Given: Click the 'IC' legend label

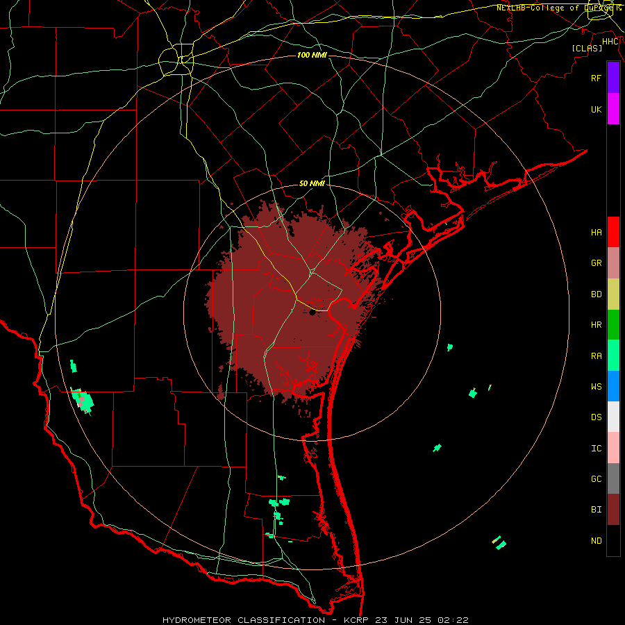Looking at the screenshot, I should (x=596, y=449).
